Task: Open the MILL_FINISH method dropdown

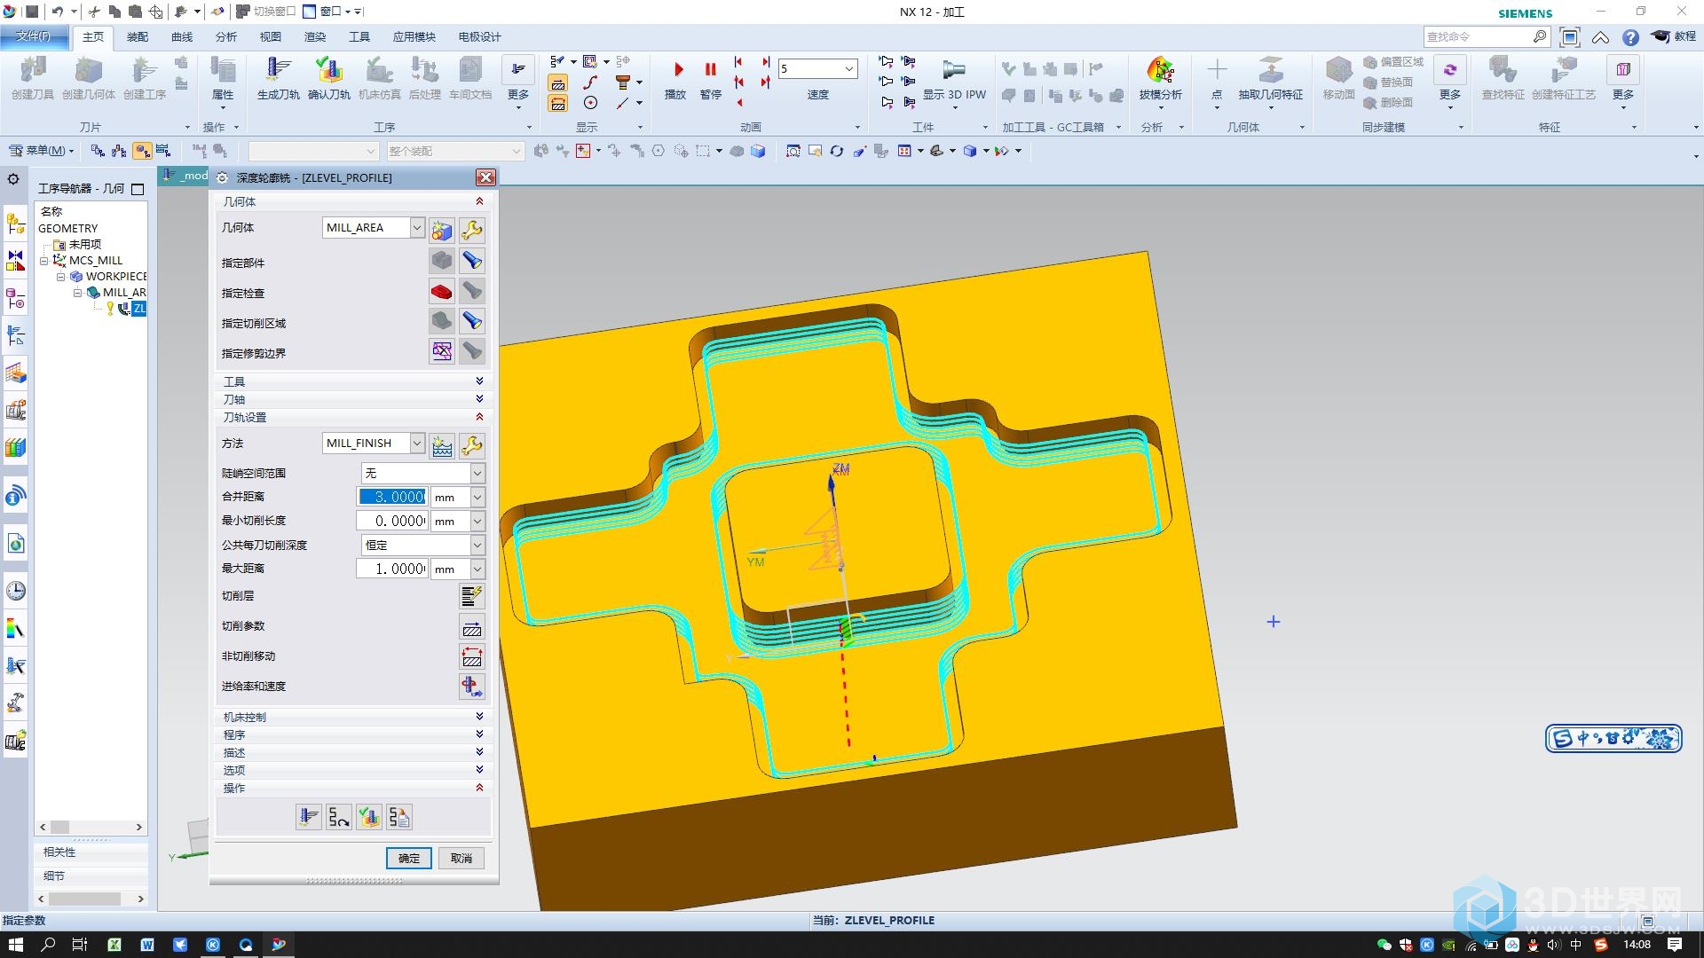Action: click(x=416, y=443)
